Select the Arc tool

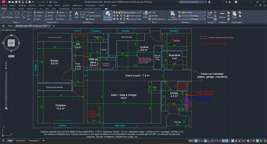click(x=24, y=15)
